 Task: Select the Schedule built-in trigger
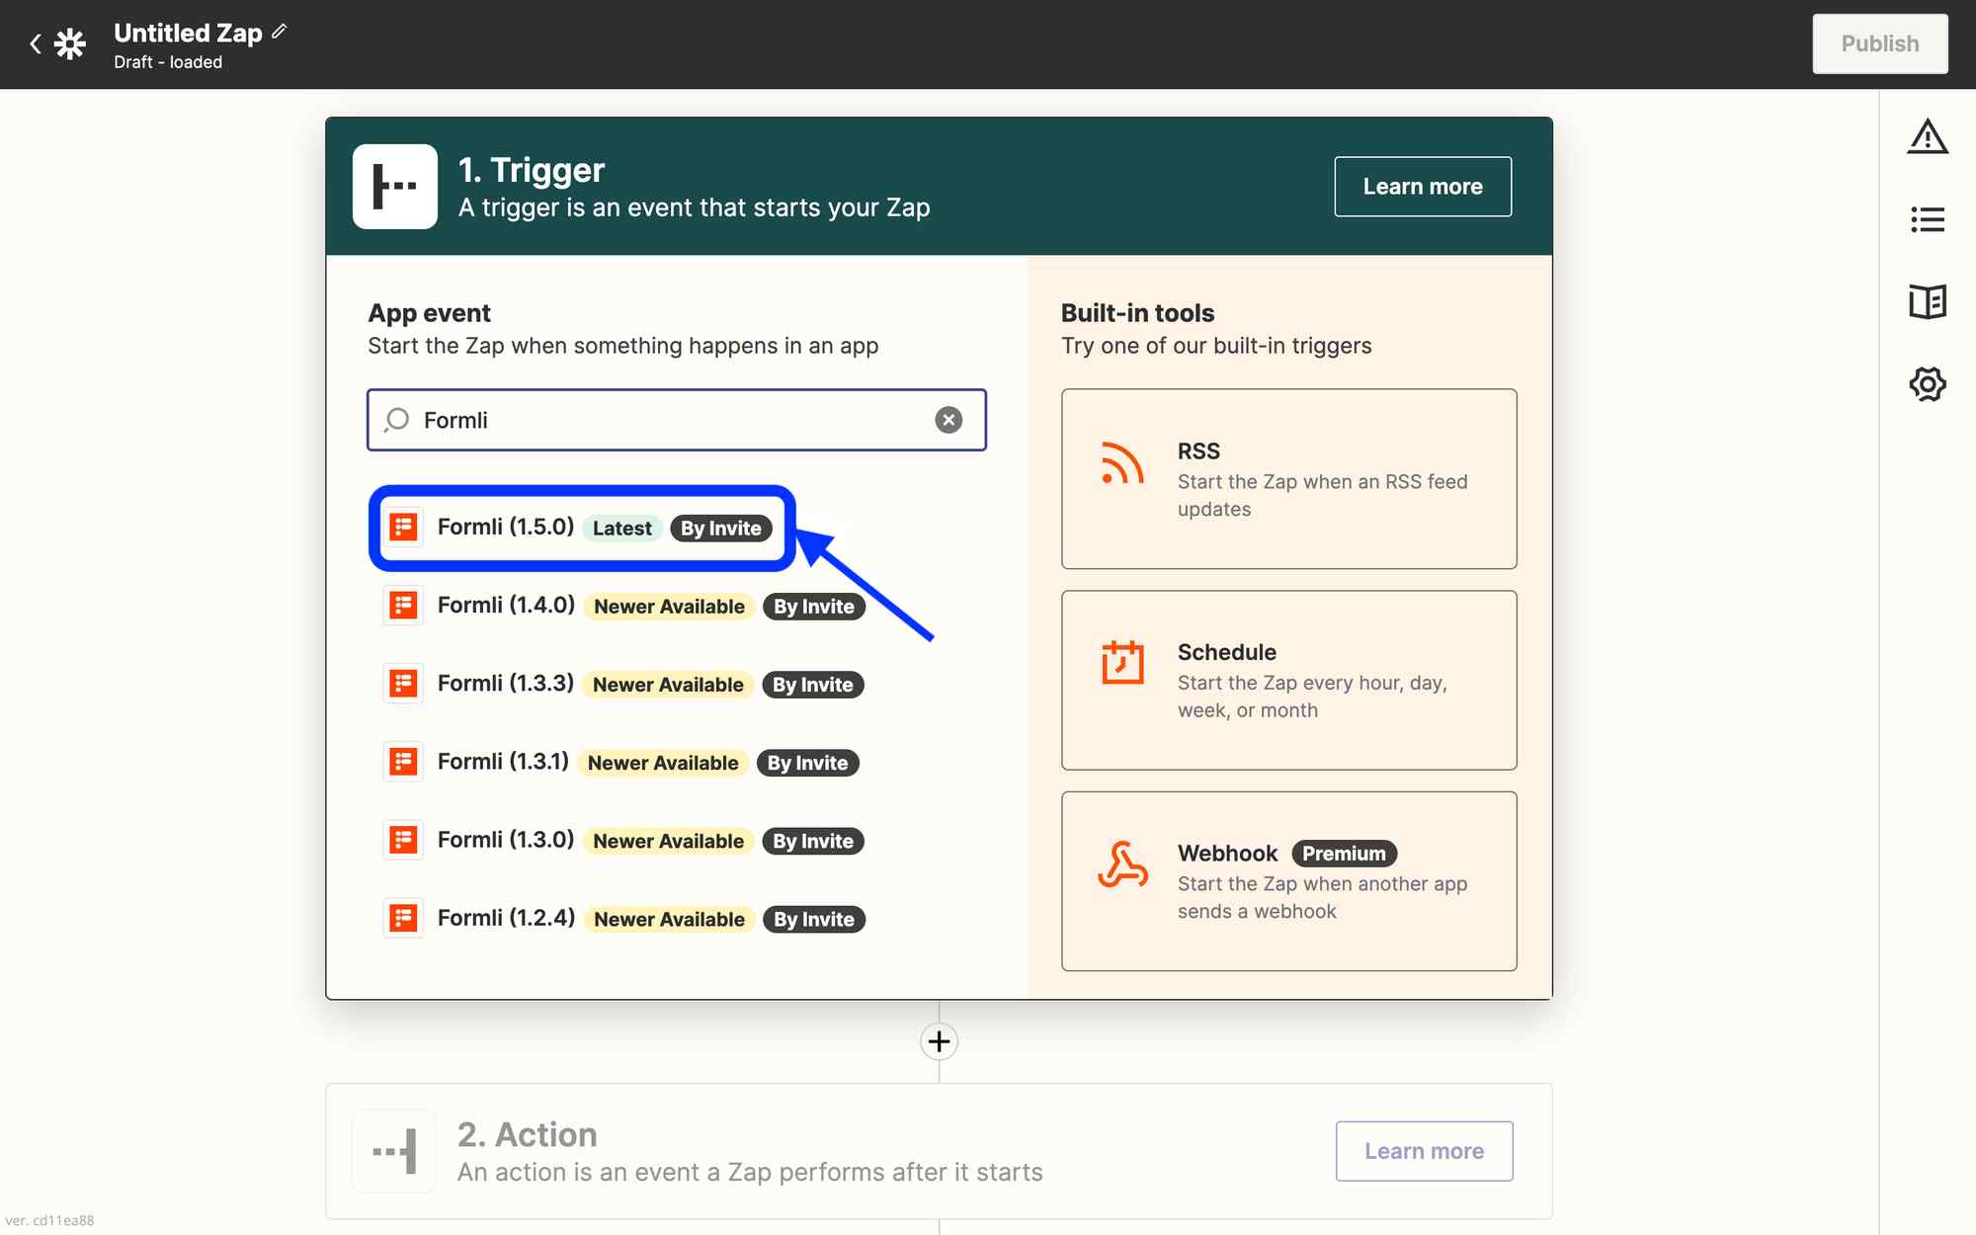pyautogui.click(x=1288, y=681)
